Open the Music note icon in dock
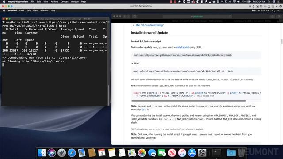This screenshot has width=283, height=159. [x=182, y=153]
